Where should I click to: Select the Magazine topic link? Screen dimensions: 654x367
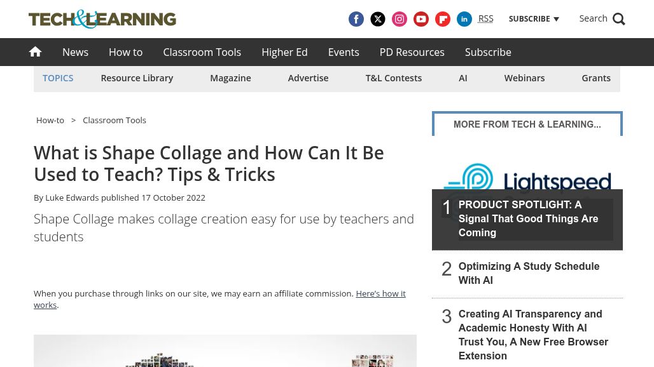click(x=231, y=78)
